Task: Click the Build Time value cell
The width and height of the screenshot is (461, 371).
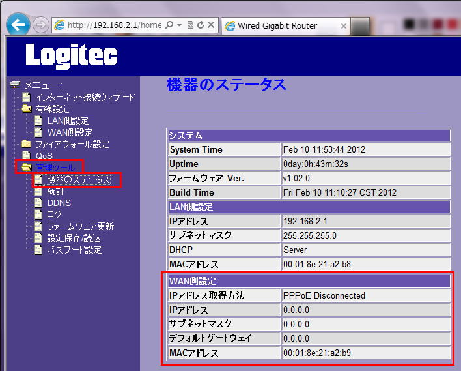Action: (366, 192)
